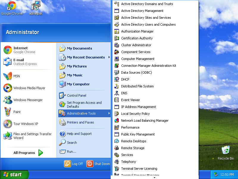Viewport: 238px width, 179px height.
Task: Launch Active Directory Sites and Services icon
Action: pos(117,18)
